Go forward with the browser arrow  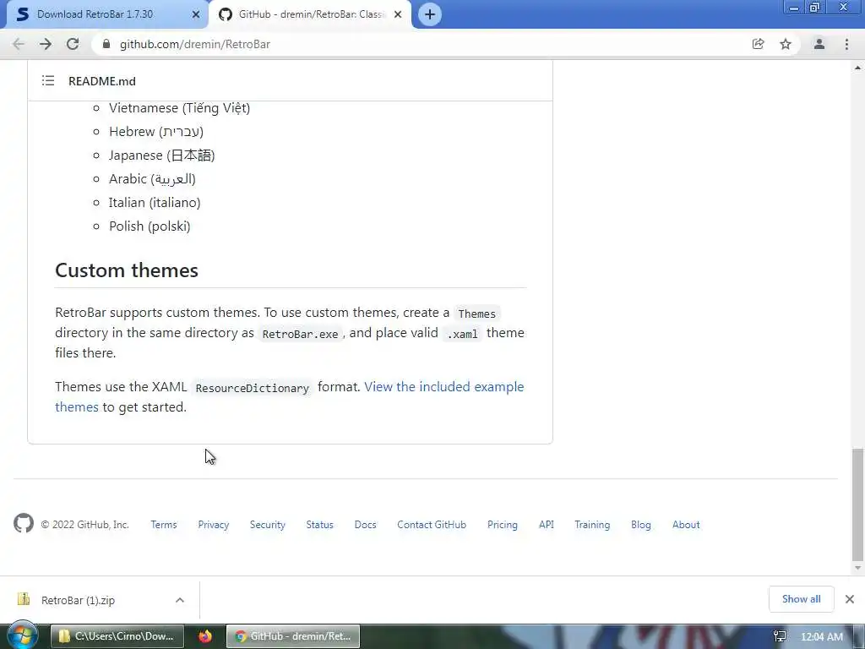pos(46,44)
